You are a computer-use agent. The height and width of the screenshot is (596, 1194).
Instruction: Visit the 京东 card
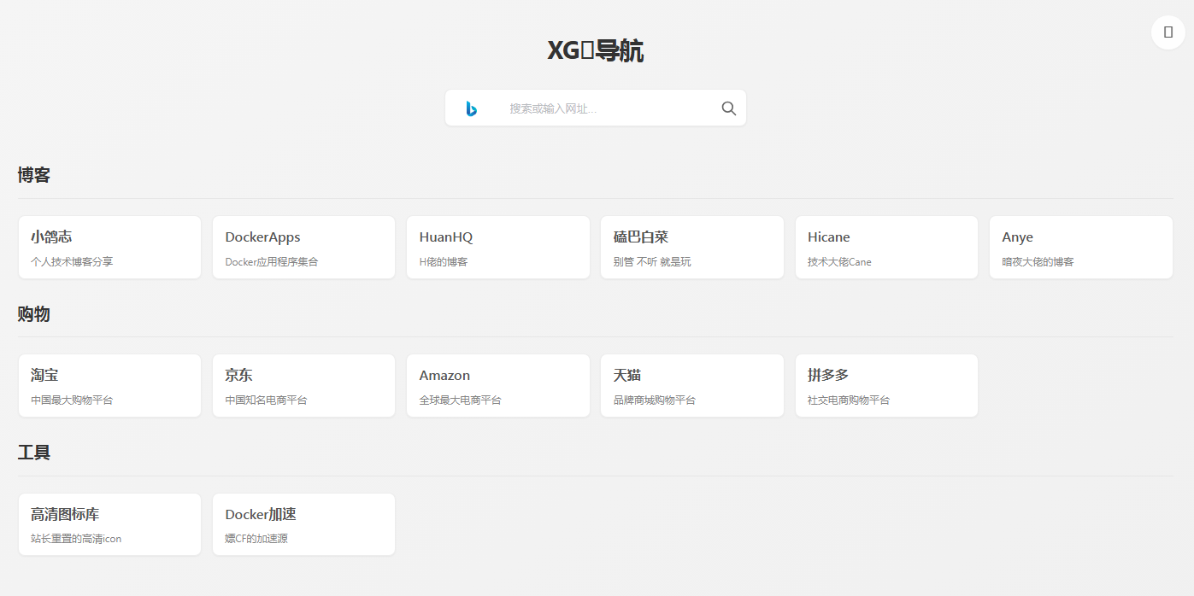303,386
